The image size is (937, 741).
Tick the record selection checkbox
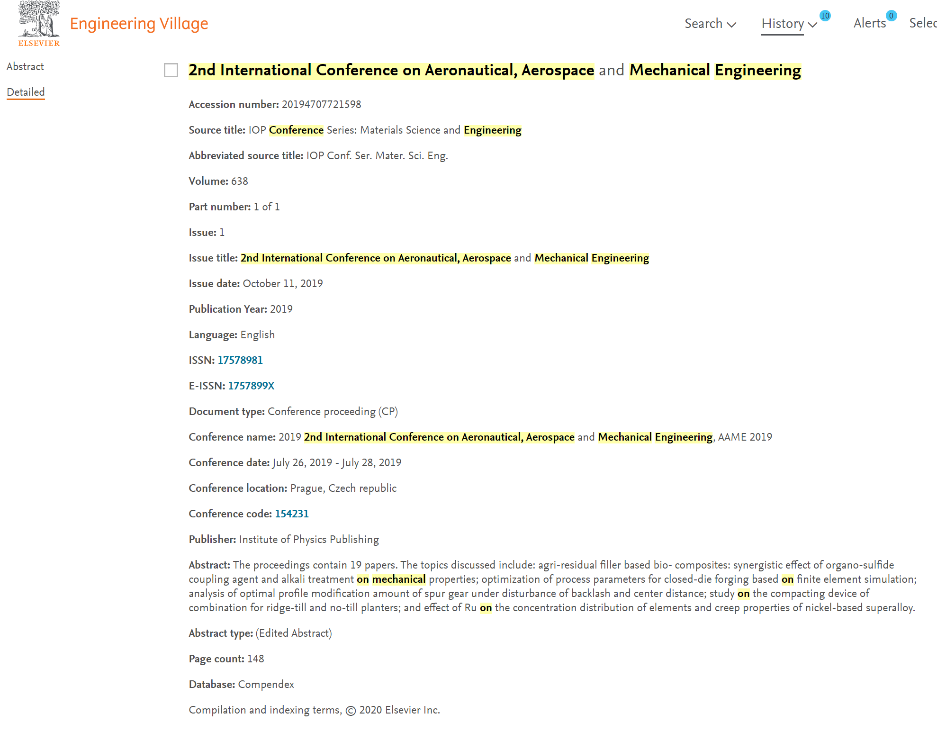171,70
